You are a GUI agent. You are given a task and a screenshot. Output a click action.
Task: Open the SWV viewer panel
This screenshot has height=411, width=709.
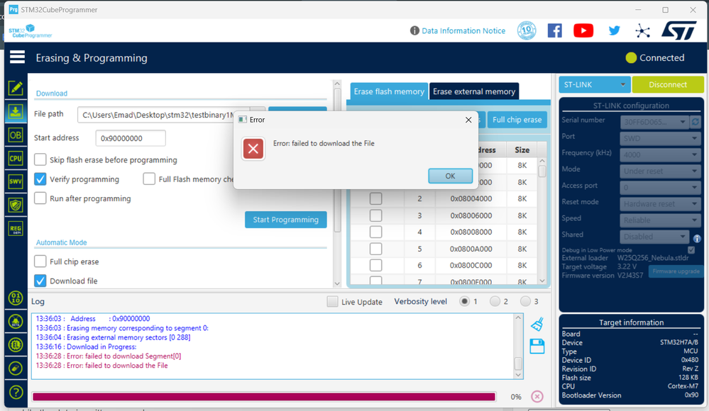16,181
